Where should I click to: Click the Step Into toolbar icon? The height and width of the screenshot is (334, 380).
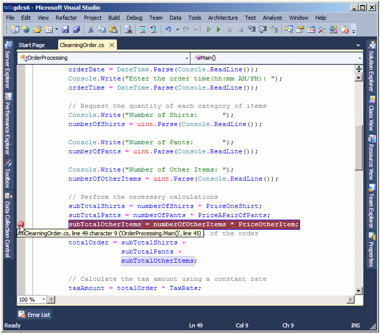point(252,29)
